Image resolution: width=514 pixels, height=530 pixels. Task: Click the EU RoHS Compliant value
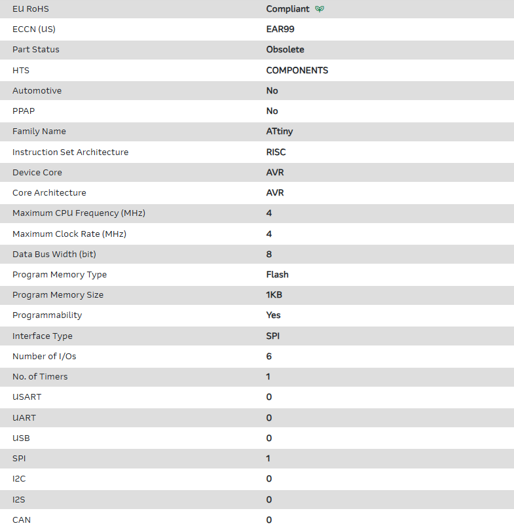coord(288,9)
